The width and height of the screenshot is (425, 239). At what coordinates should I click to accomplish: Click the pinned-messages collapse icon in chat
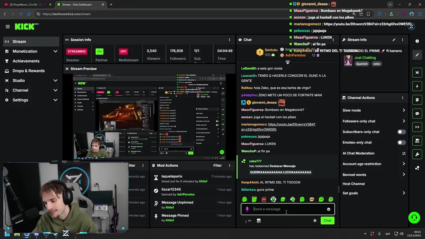288,62
